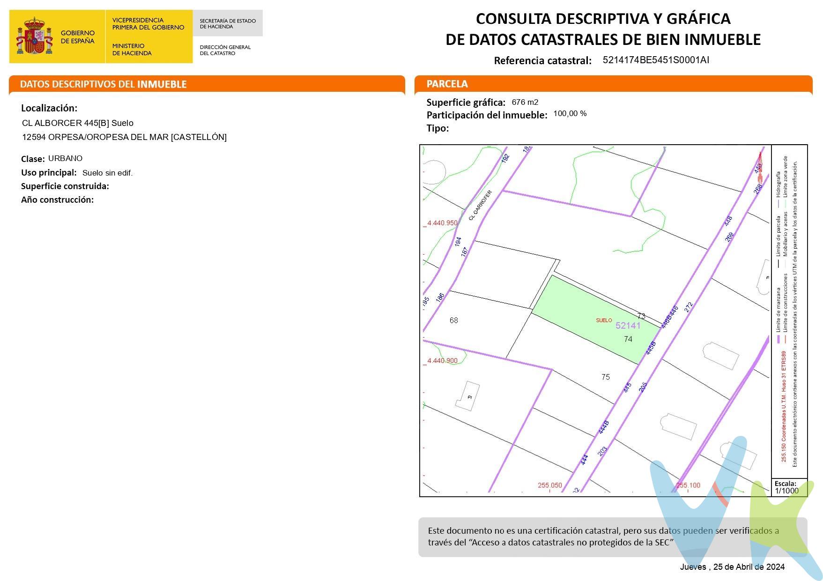Click the Spanish government coat of arms
Viewport: 823px width, 581px height.
(x=34, y=36)
